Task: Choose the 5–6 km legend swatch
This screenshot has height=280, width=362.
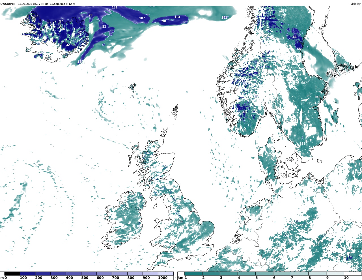Action: click(264, 274)
